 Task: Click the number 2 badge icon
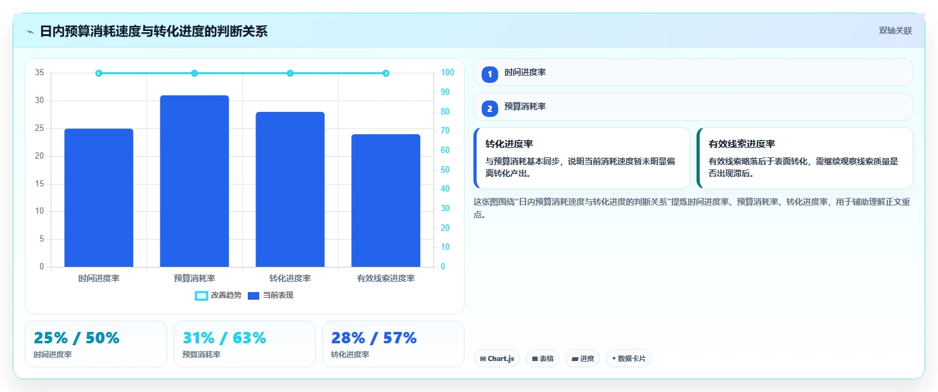click(490, 109)
